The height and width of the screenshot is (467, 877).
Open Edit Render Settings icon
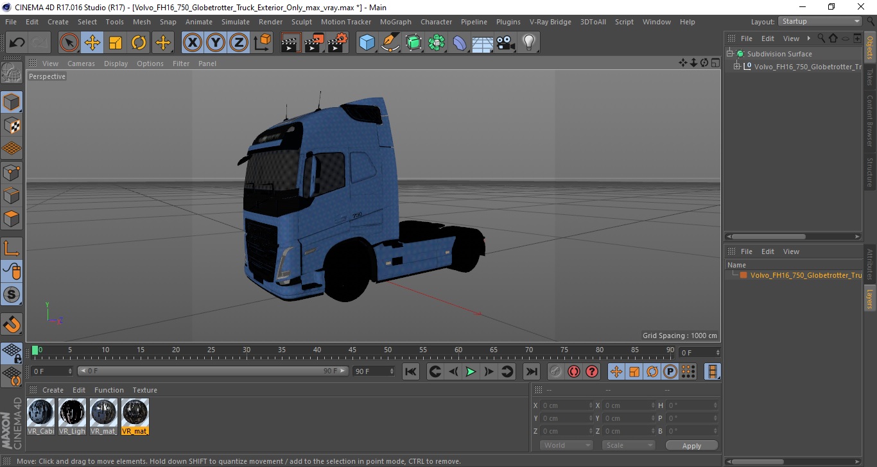(x=338, y=43)
